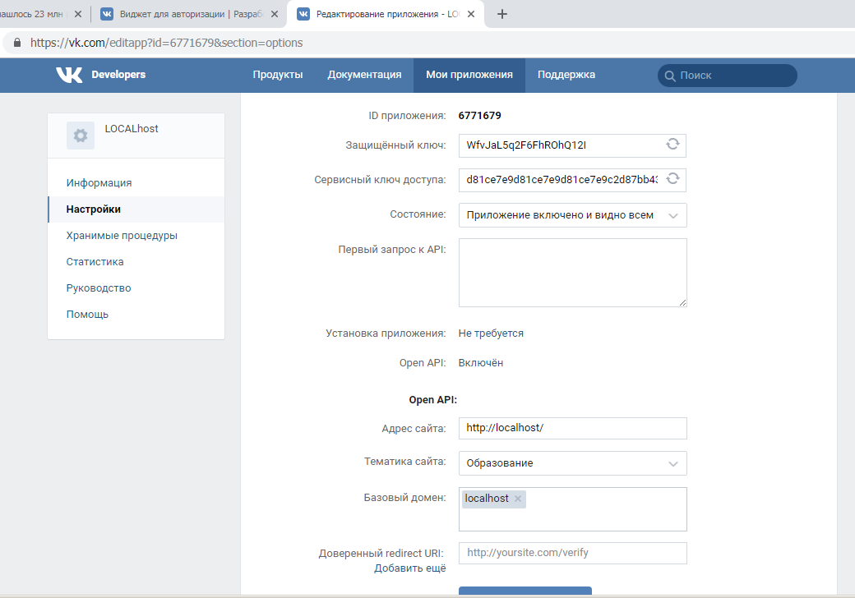Screen dimensions: 855x598
Task: Click the Включён Open API link
Action: (480, 363)
